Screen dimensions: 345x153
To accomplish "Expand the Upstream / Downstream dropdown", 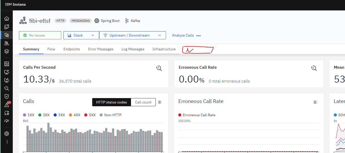I will tap(132, 35).
